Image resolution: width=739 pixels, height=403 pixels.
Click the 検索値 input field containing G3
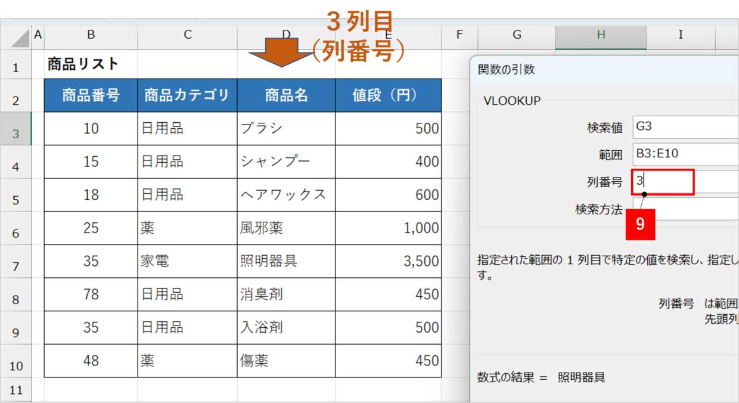click(685, 127)
